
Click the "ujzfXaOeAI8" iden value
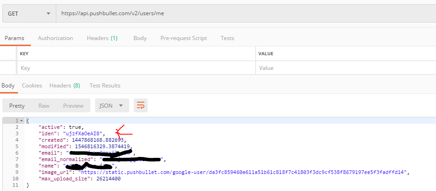point(83,133)
